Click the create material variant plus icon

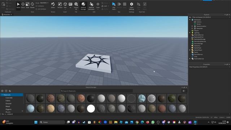[x=2, y=91]
